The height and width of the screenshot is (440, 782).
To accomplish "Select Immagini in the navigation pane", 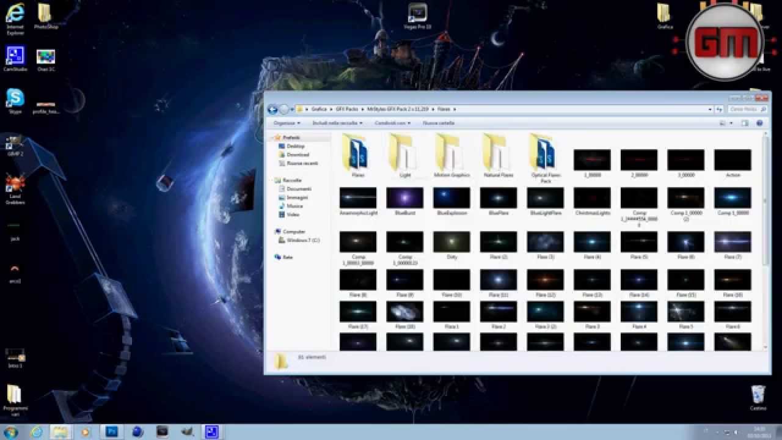I will pyautogui.click(x=298, y=197).
